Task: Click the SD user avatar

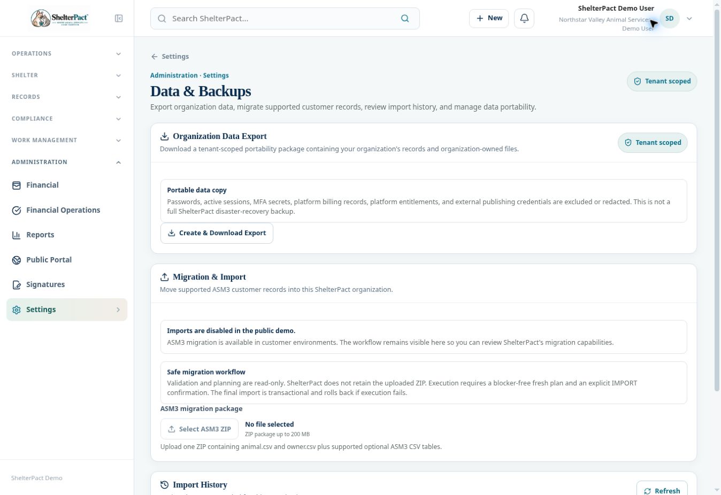Action: click(669, 18)
